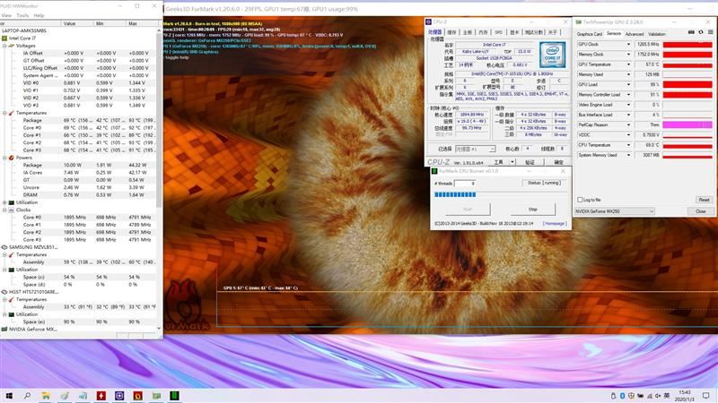
Task: Open the GPU Temperature sensor dropdown
Action: click(628, 64)
